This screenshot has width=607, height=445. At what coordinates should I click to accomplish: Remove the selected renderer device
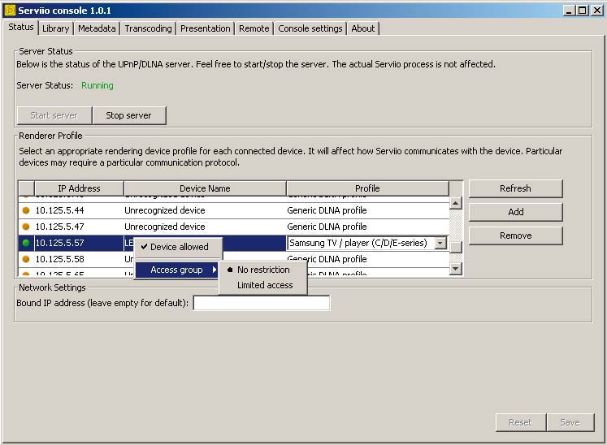pos(515,235)
